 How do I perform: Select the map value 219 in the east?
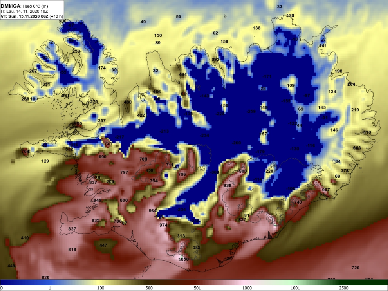[x=355, y=110]
